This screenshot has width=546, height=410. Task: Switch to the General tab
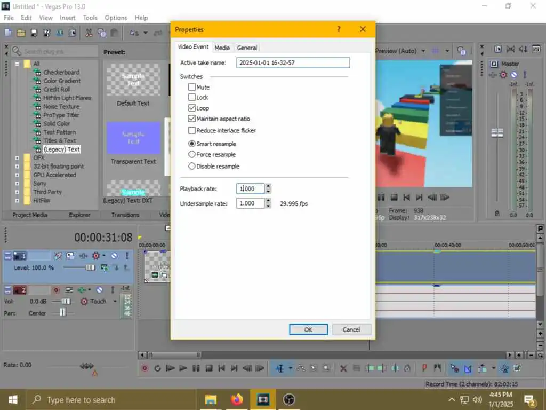pyautogui.click(x=247, y=48)
